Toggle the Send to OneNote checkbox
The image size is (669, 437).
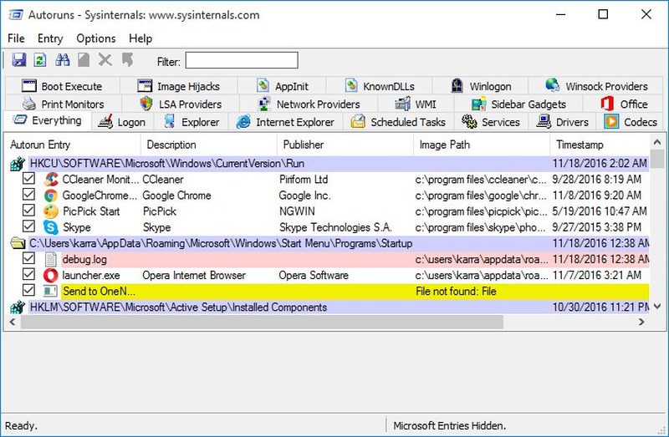click(28, 290)
